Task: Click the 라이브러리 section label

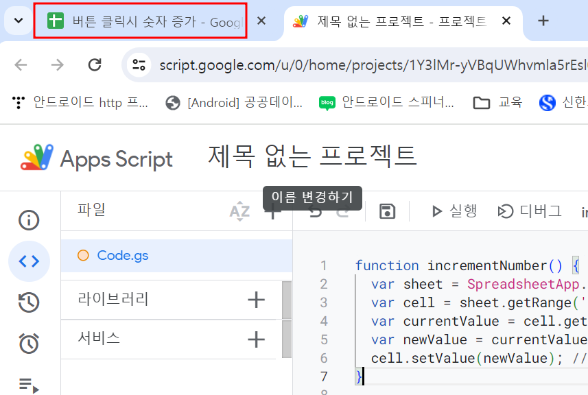Action: (113, 299)
